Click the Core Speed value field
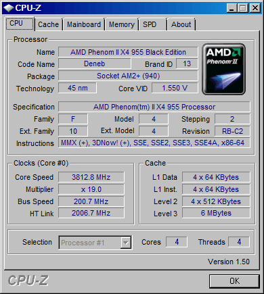Image resolution: width=264 pixels, height=294 pixels. pyautogui.click(x=91, y=177)
